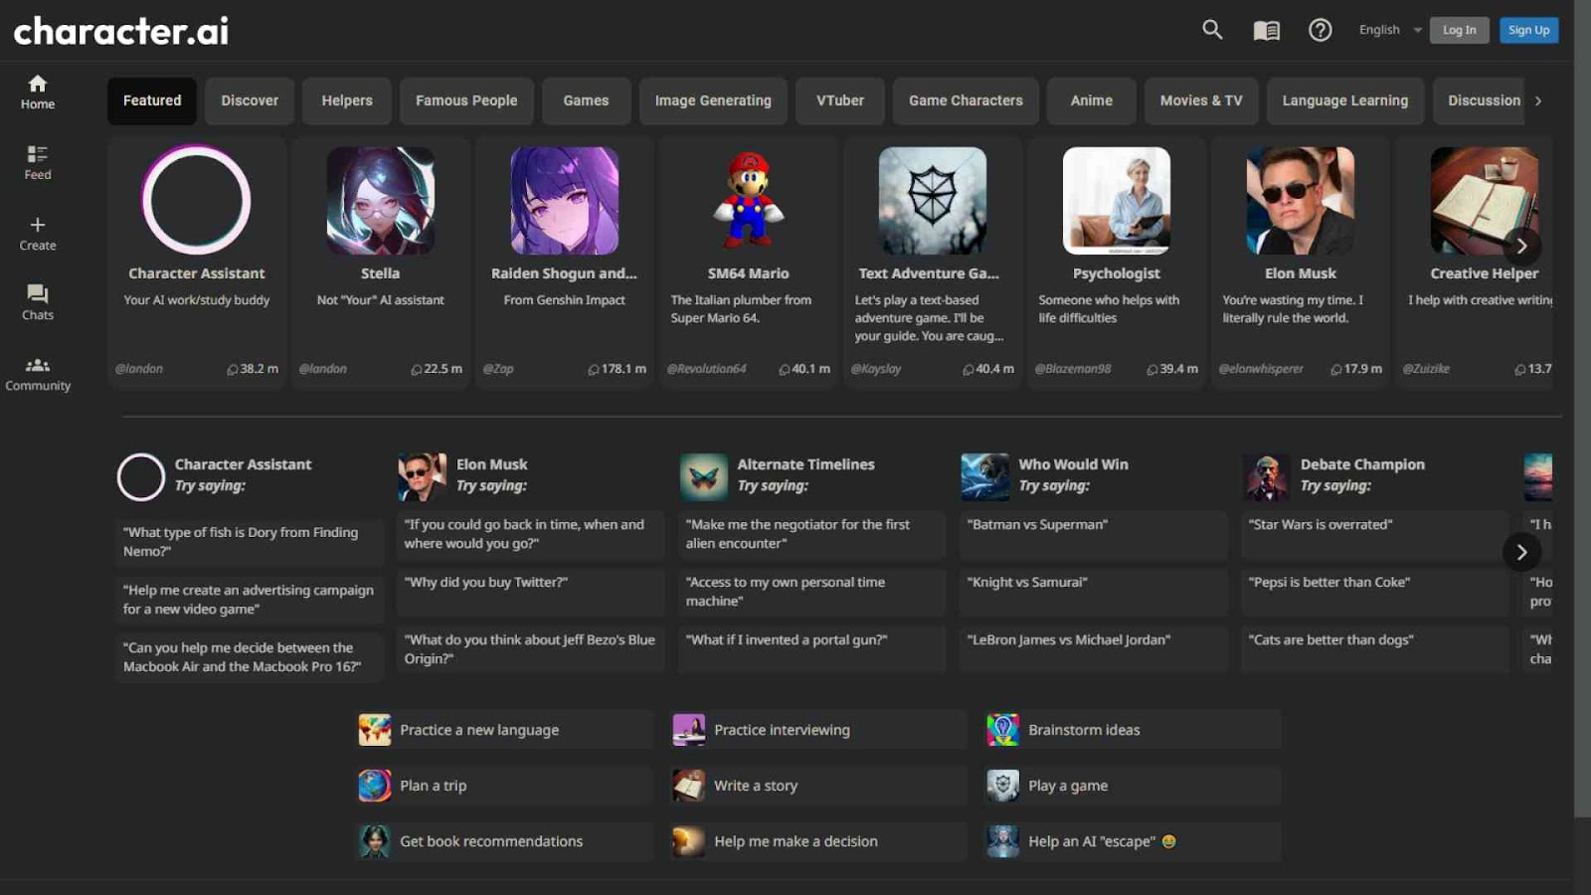Open Character Assistant circle avatar in Try saying
The image size is (1591, 895).
(141, 477)
